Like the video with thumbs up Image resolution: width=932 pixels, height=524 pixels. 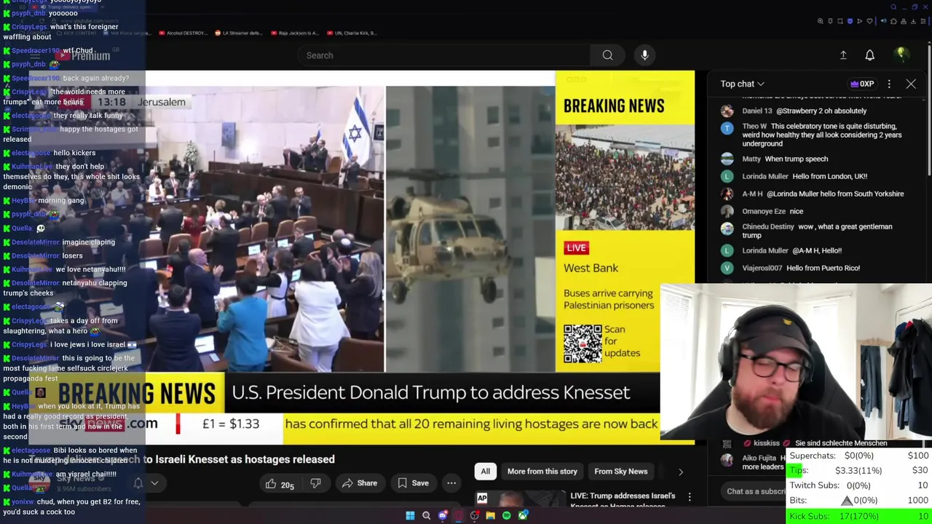pyautogui.click(x=280, y=483)
